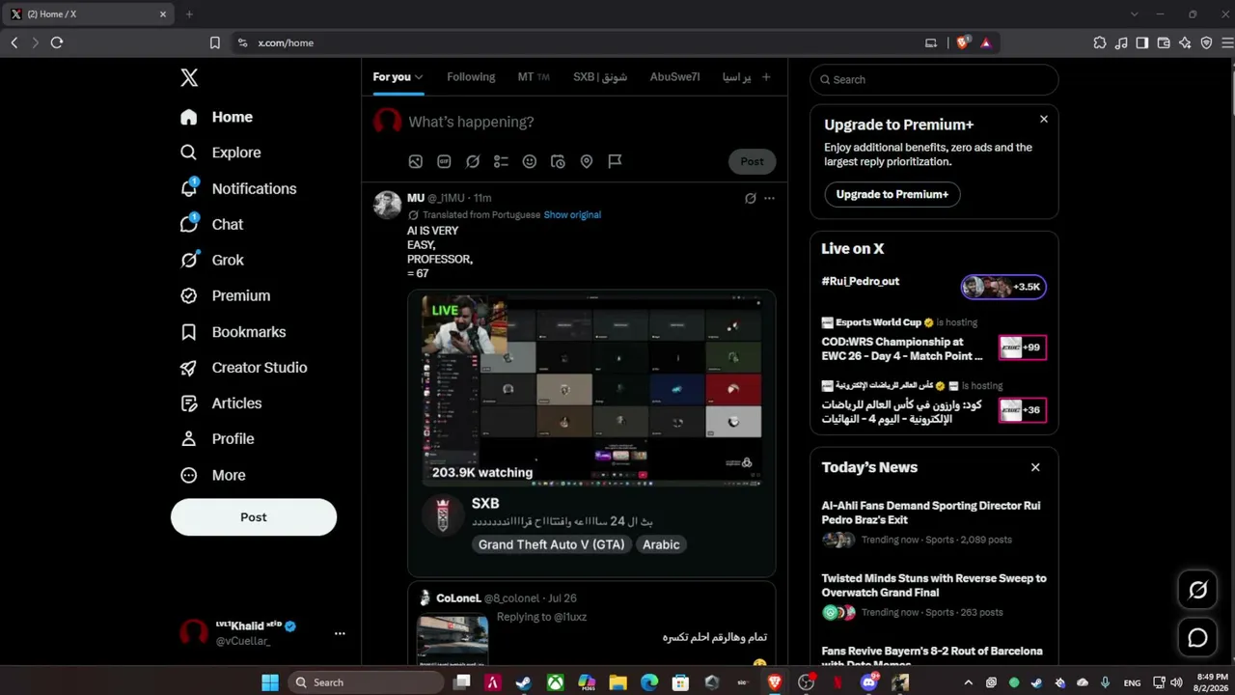Switch to the Following tab

(471, 77)
